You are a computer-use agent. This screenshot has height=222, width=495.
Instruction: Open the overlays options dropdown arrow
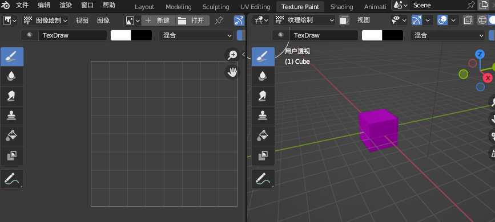[453, 20]
